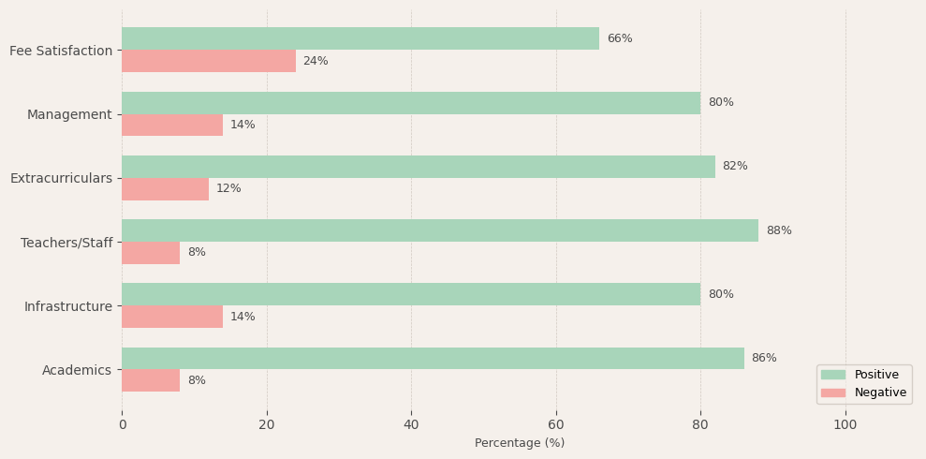Select the Management 80% positive bar

click(x=411, y=103)
